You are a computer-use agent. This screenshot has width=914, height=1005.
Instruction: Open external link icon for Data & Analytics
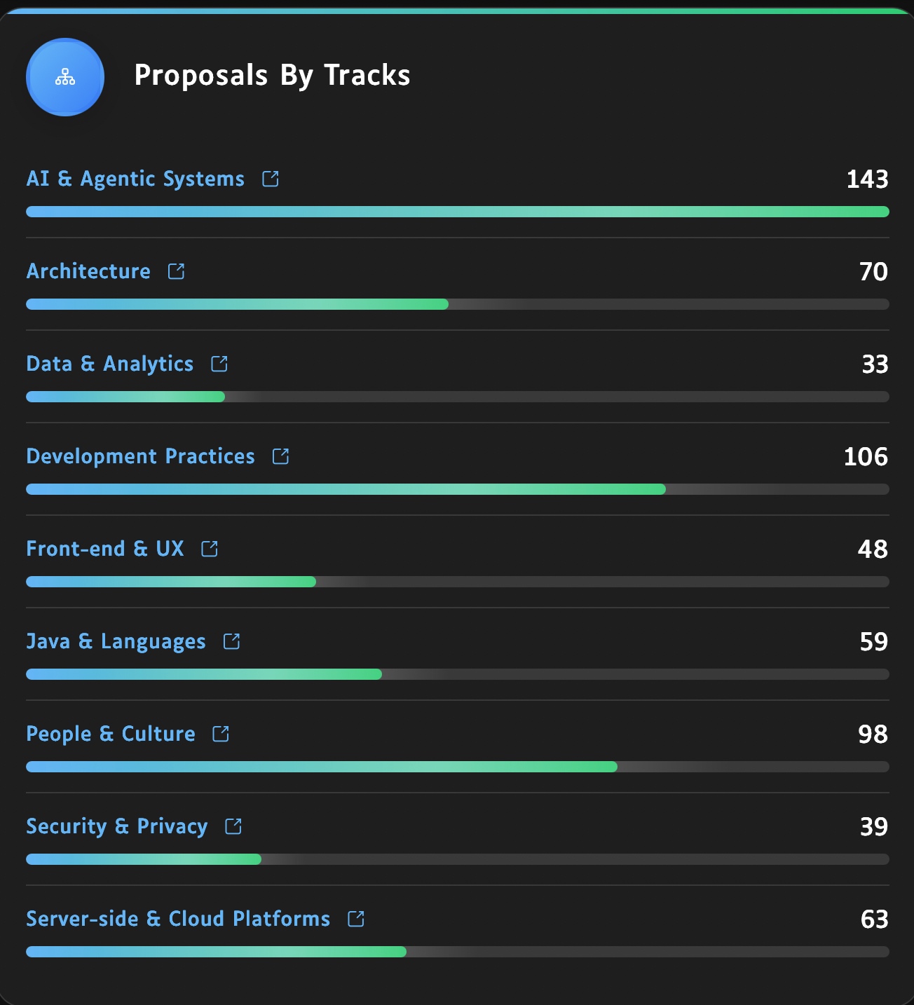(219, 364)
